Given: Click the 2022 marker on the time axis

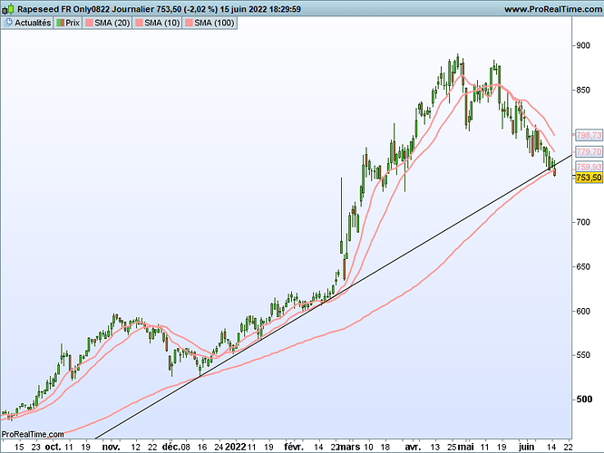Looking at the screenshot, I should point(234,447).
